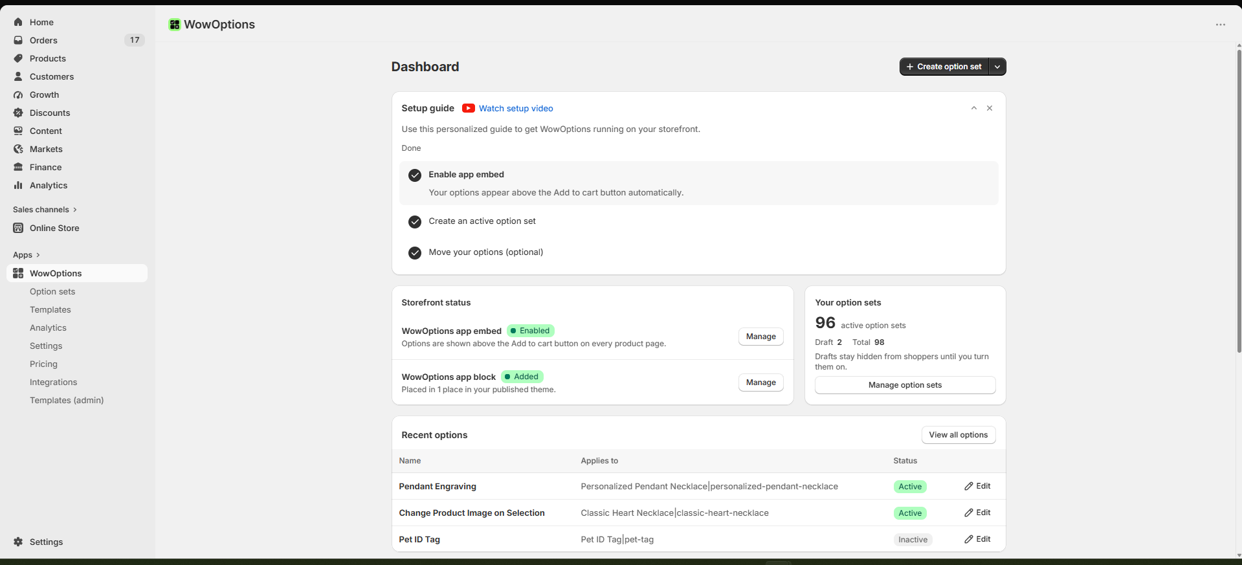This screenshot has height=565, width=1242.
Task: Click pencil icon for Pendant Engraving row
Action: click(969, 486)
